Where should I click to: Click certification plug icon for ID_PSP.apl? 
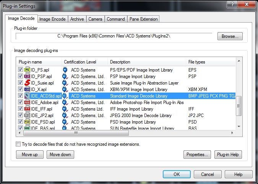tap(65, 77)
